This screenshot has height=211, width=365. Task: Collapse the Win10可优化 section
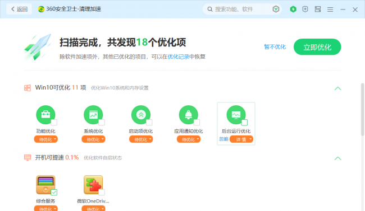337,88
